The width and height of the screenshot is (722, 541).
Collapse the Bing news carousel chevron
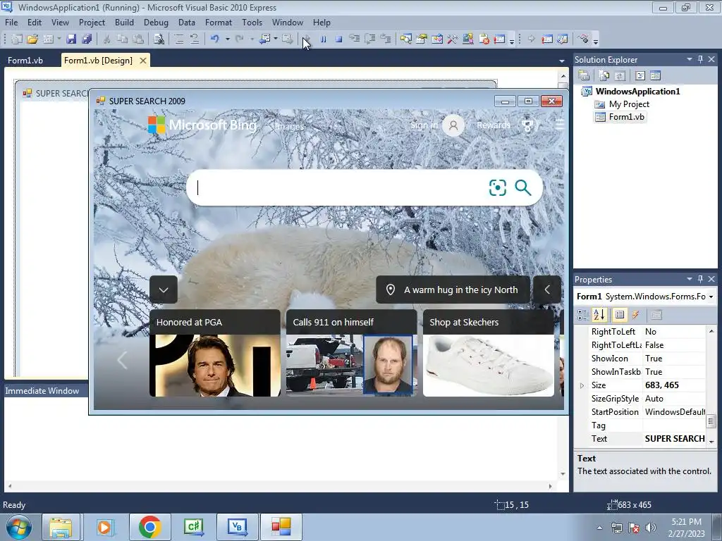tap(164, 290)
